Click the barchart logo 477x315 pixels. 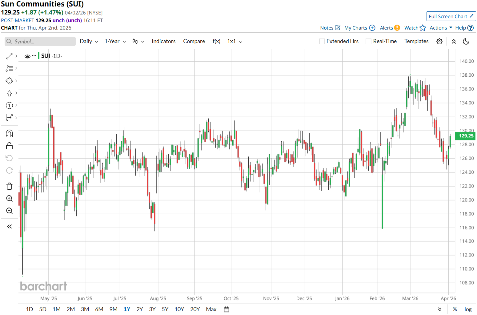(43, 286)
